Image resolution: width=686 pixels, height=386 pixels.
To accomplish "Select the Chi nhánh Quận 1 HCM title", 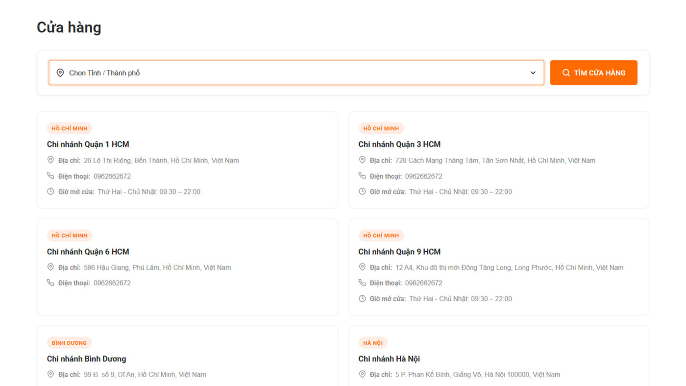I will (x=88, y=145).
